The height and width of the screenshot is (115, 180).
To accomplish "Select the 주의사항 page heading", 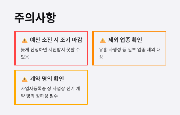I will [x=35, y=18].
